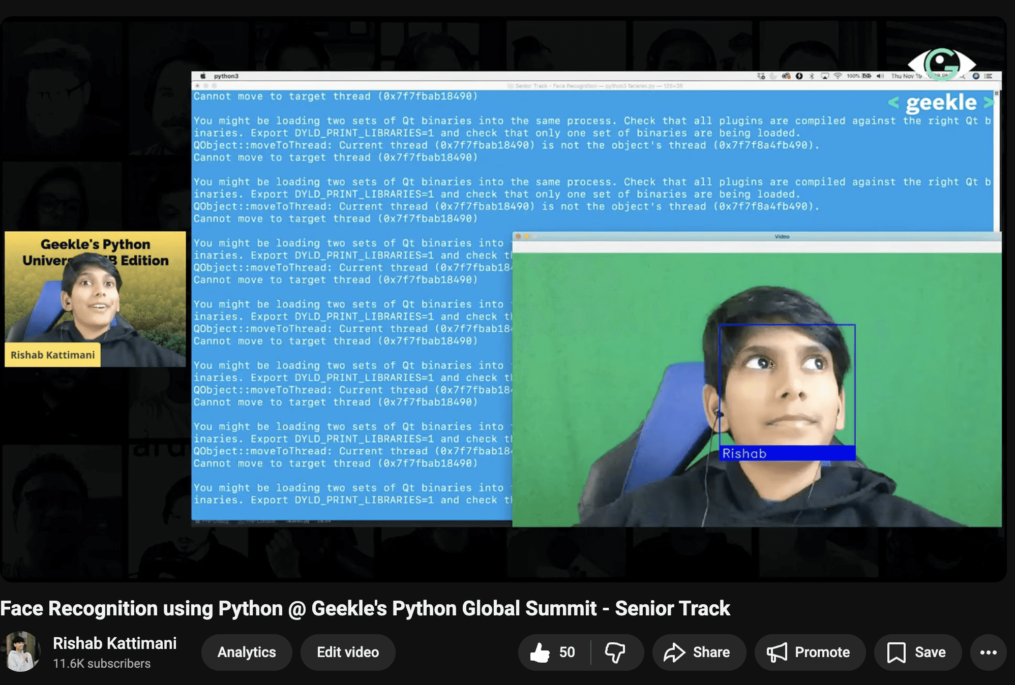Image resolution: width=1015 pixels, height=685 pixels.
Task: Click the volume speaker icon in menu bar
Action: point(880,76)
